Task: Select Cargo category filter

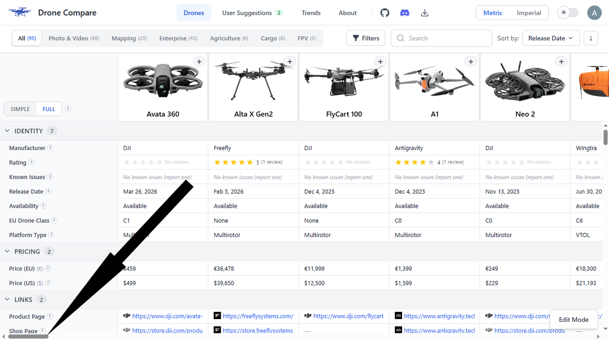Action: 273,38
